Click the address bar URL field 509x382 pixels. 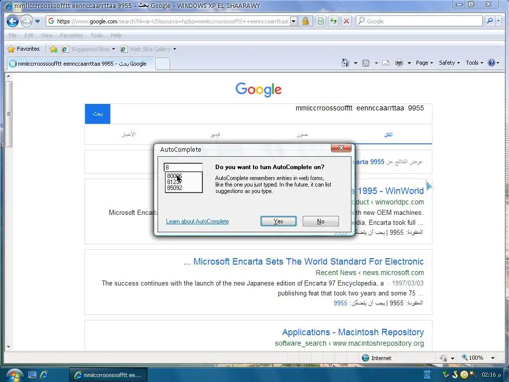168,21
